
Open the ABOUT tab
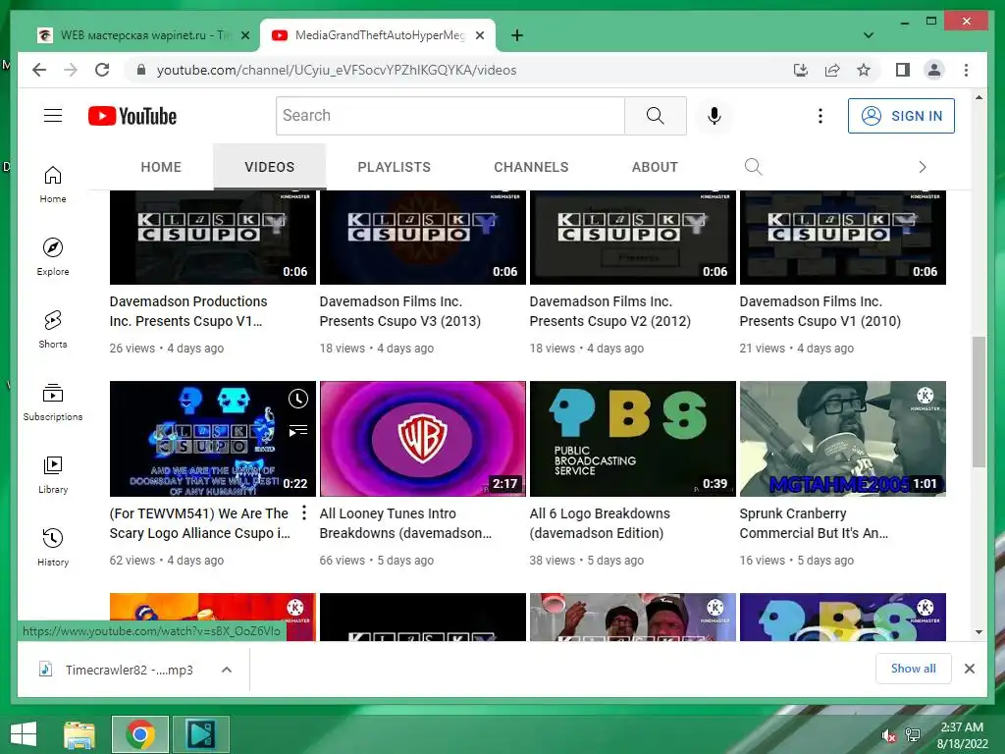point(655,167)
